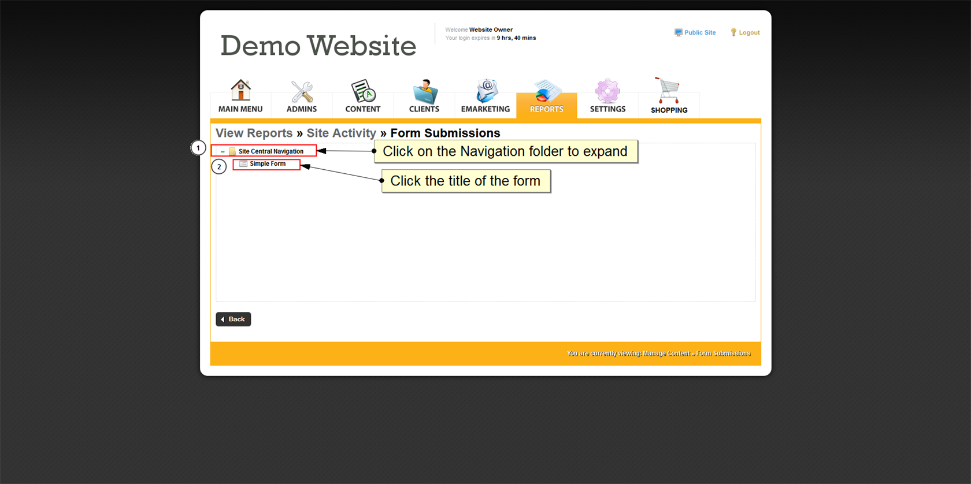This screenshot has width=971, height=484.
Task: Open the Content document icon
Action: (363, 91)
